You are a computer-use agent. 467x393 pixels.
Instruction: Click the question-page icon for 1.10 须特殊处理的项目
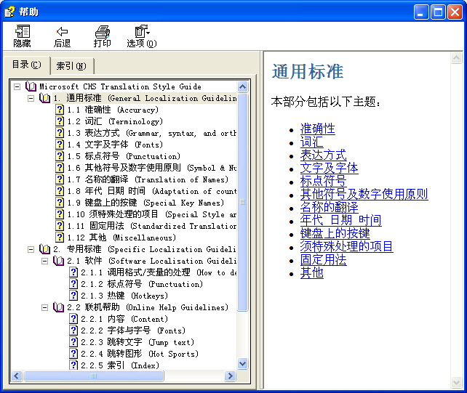(x=60, y=214)
